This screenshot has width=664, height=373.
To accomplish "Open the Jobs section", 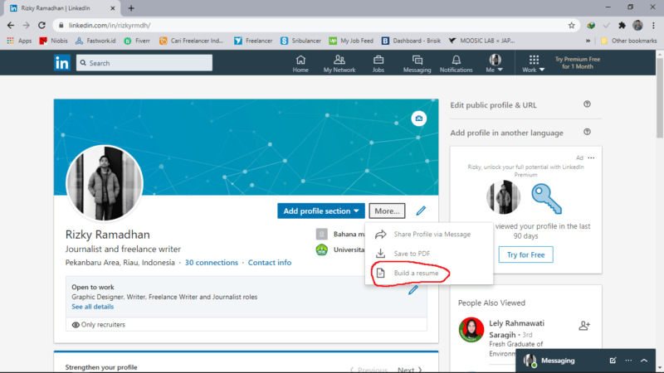I will coord(378,64).
